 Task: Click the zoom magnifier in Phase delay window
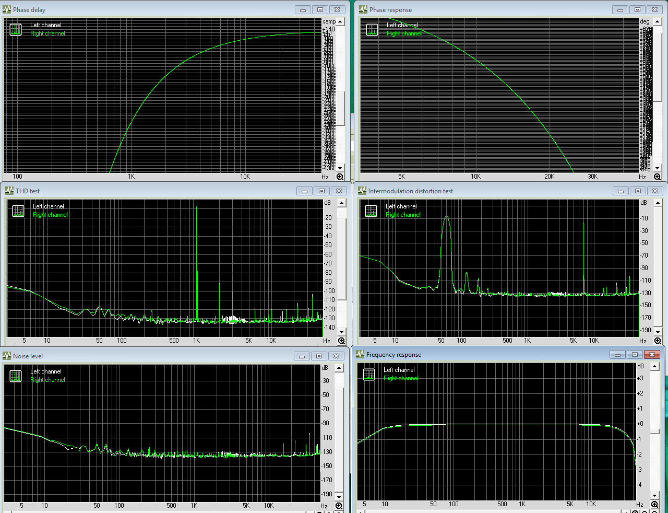[340, 177]
